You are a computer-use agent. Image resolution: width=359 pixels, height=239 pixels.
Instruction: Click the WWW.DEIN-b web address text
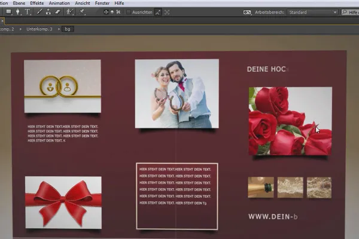[x=273, y=216]
